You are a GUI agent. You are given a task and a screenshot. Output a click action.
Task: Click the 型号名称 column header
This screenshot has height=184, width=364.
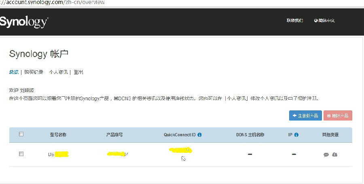click(x=58, y=135)
